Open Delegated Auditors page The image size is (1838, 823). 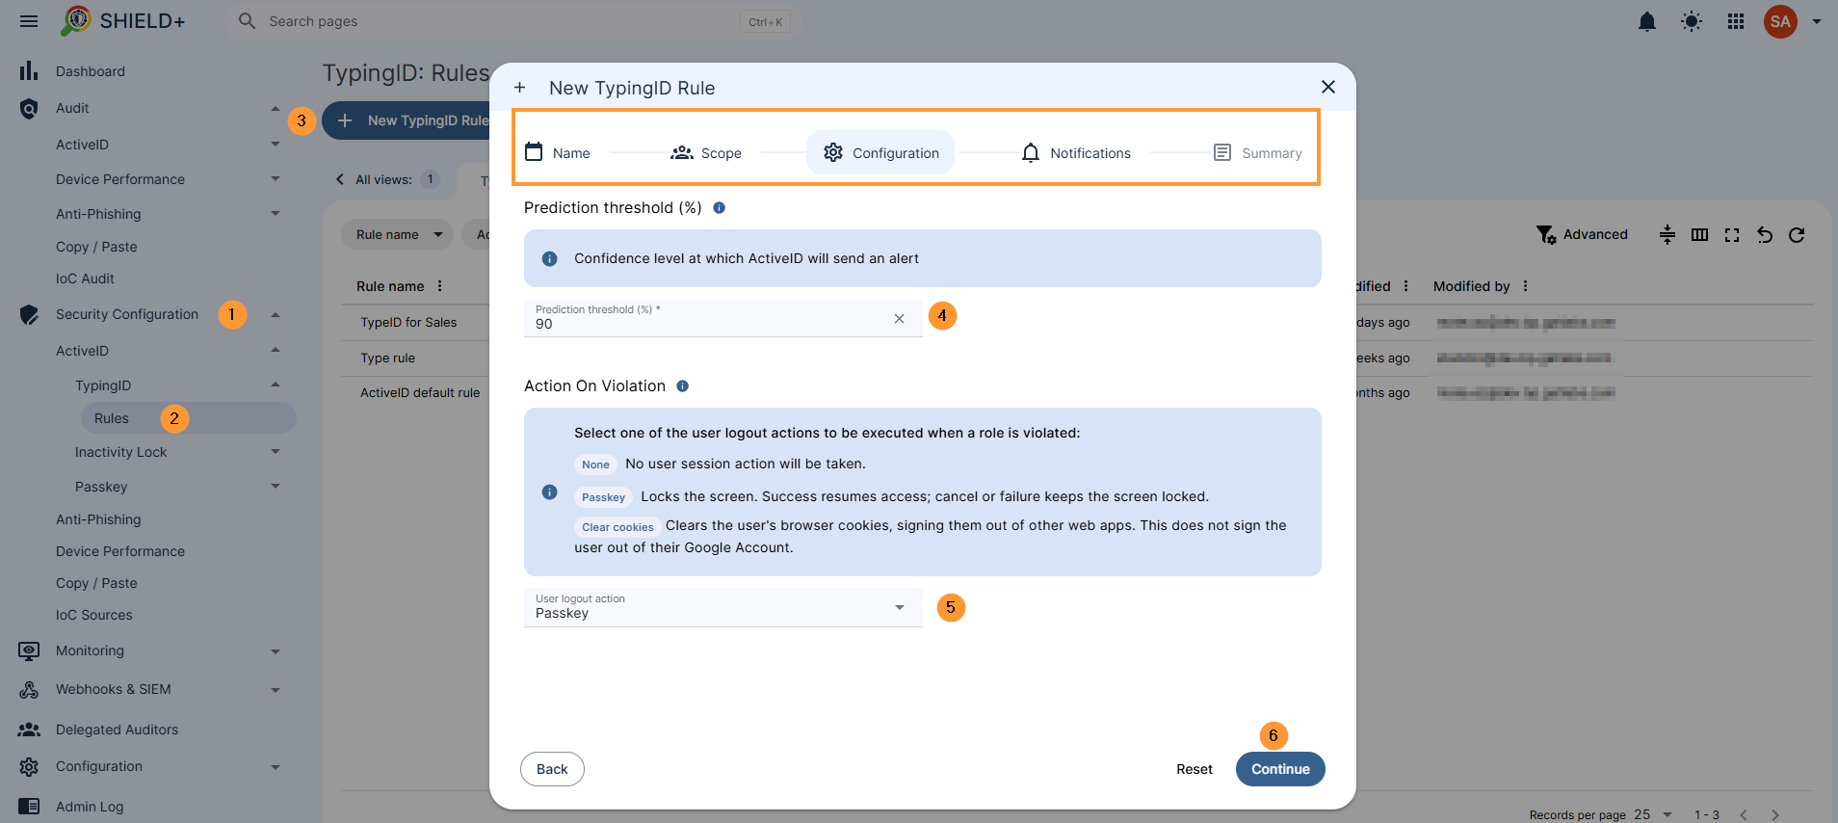[117, 730]
